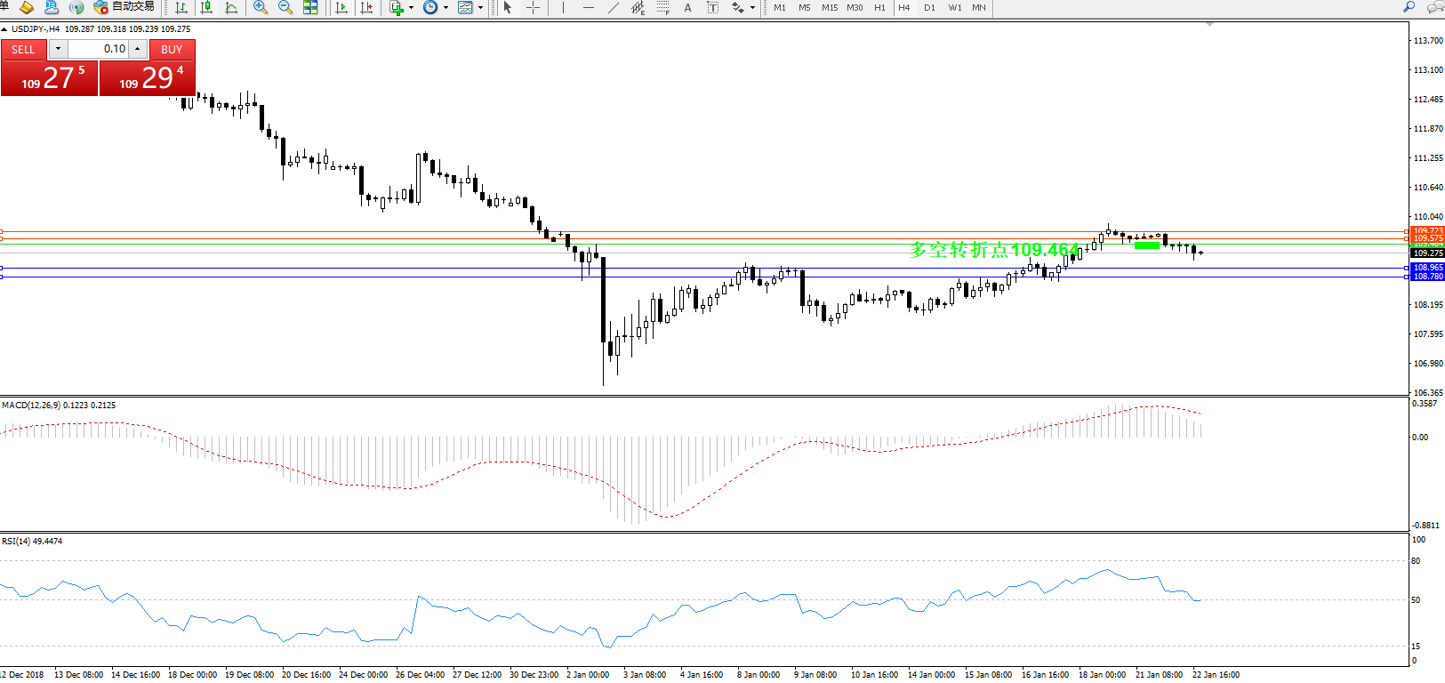Select the Crosshair cursor tool
This screenshot has height=683, width=1445.
(533, 7)
